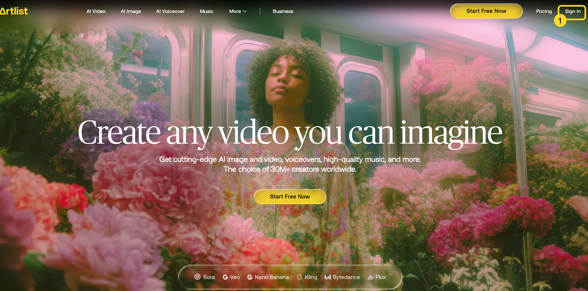
Task: Click the yellow number 1 badge
Action: coord(560,21)
